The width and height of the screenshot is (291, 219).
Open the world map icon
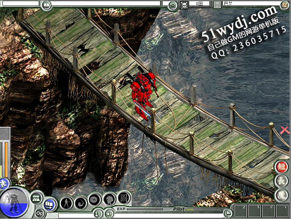(x=285, y=5)
